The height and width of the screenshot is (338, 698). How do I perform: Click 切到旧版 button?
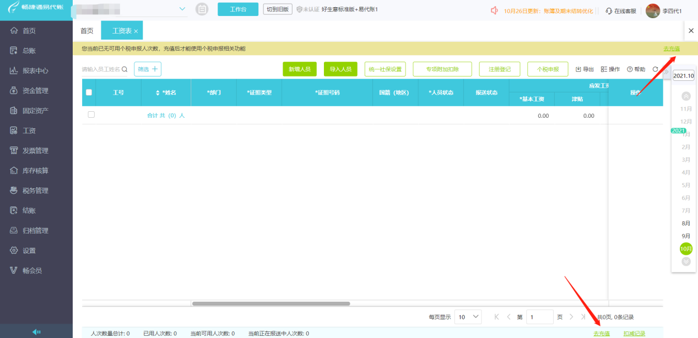coord(278,9)
